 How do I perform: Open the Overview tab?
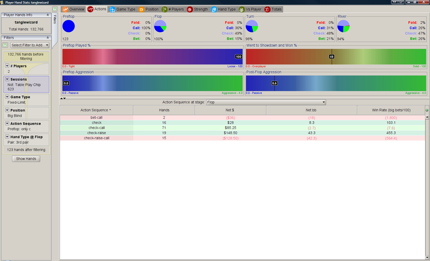coord(73,9)
